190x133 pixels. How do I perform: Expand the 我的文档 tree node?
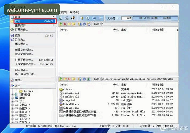13,94
